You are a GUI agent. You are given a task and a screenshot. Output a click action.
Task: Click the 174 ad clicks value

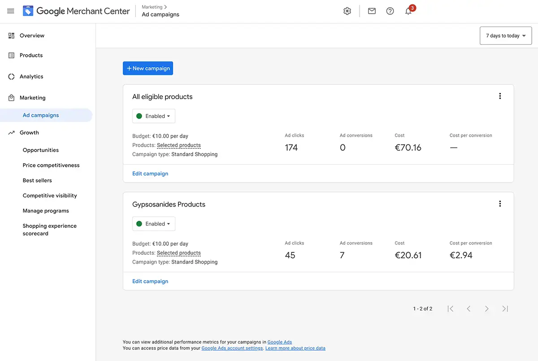[291, 148]
